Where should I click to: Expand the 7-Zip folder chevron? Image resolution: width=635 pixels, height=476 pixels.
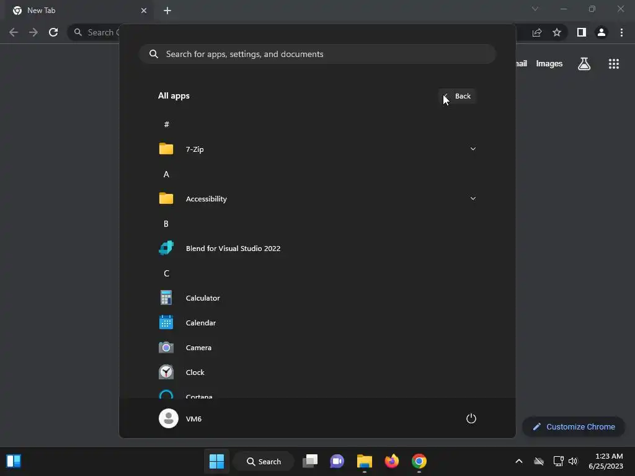473,149
